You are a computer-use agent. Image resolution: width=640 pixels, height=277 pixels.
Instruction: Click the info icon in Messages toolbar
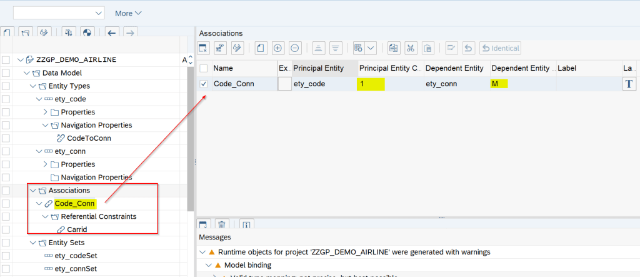pyautogui.click(x=246, y=224)
